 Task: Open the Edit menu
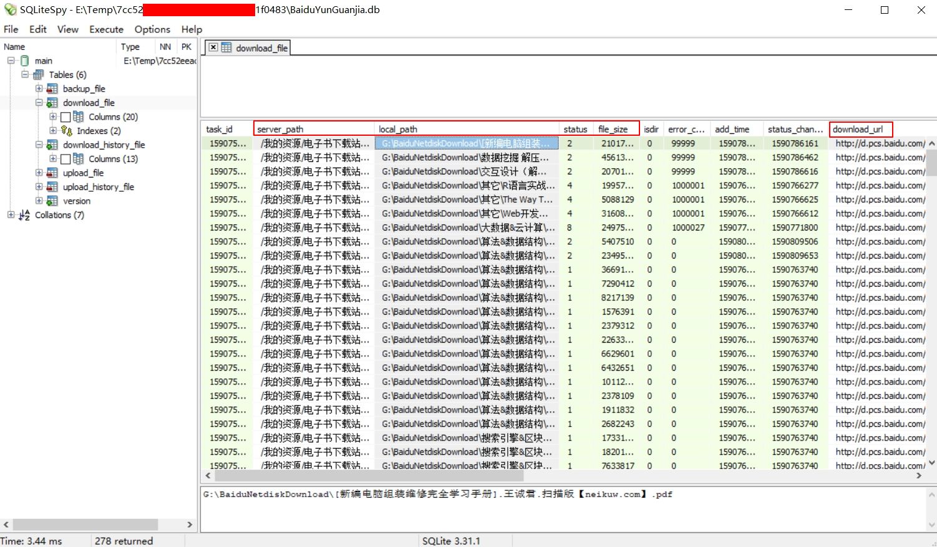click(38, 29)
